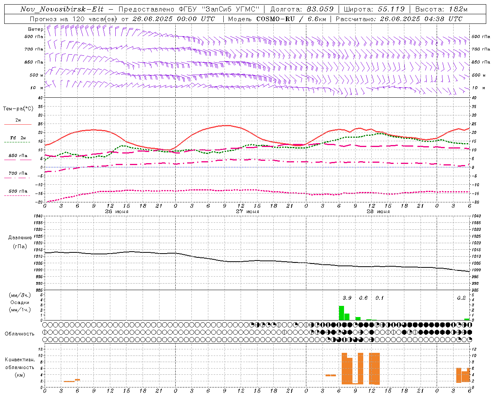Viewport: 492px width, 394px height.
Task: Click the Давление panel label
Action: click(20, 237)
